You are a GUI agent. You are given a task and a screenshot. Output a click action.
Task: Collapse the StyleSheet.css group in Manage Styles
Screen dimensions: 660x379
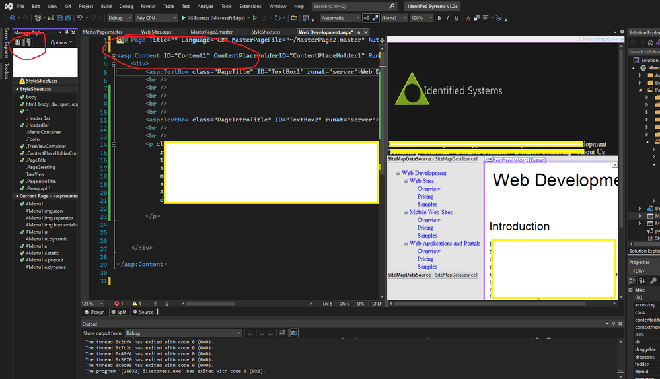pos(17,89)
